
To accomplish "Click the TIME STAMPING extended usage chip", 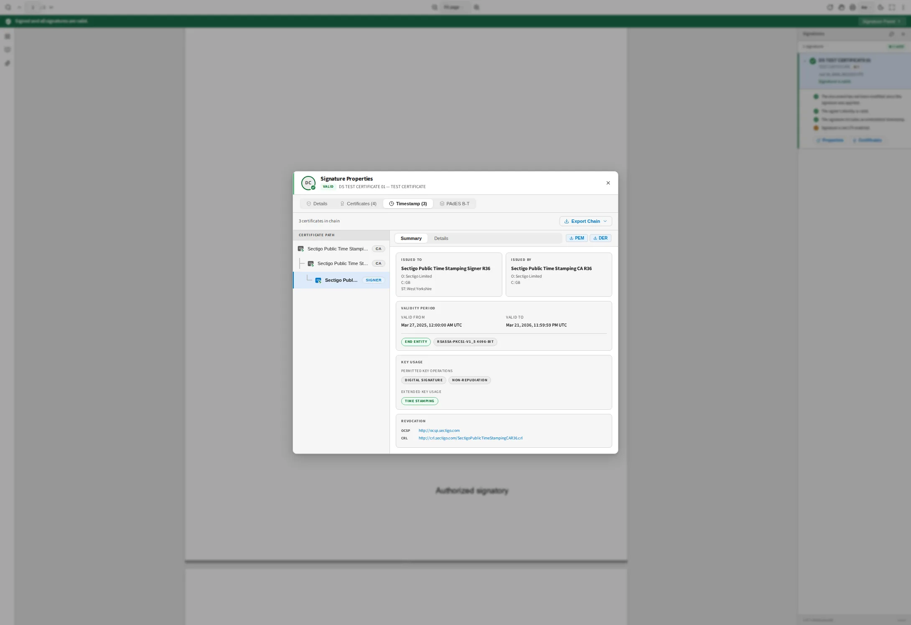I will 420,401.
